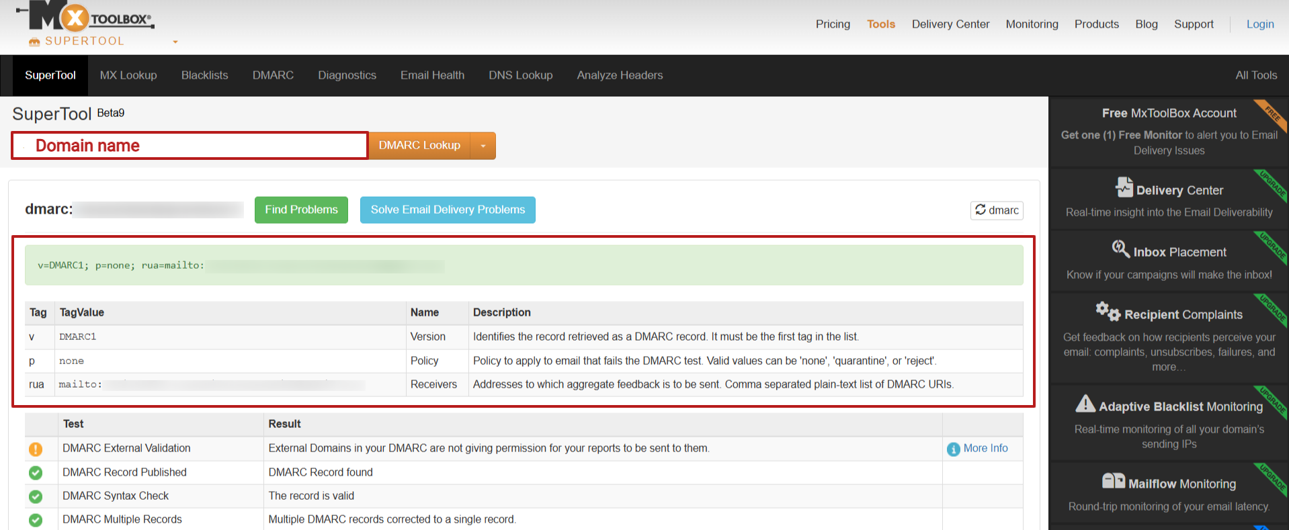This screenshot has width=1289, height=530.
Task: Open More Info for External Validation
Action: (x=985, y=448)
